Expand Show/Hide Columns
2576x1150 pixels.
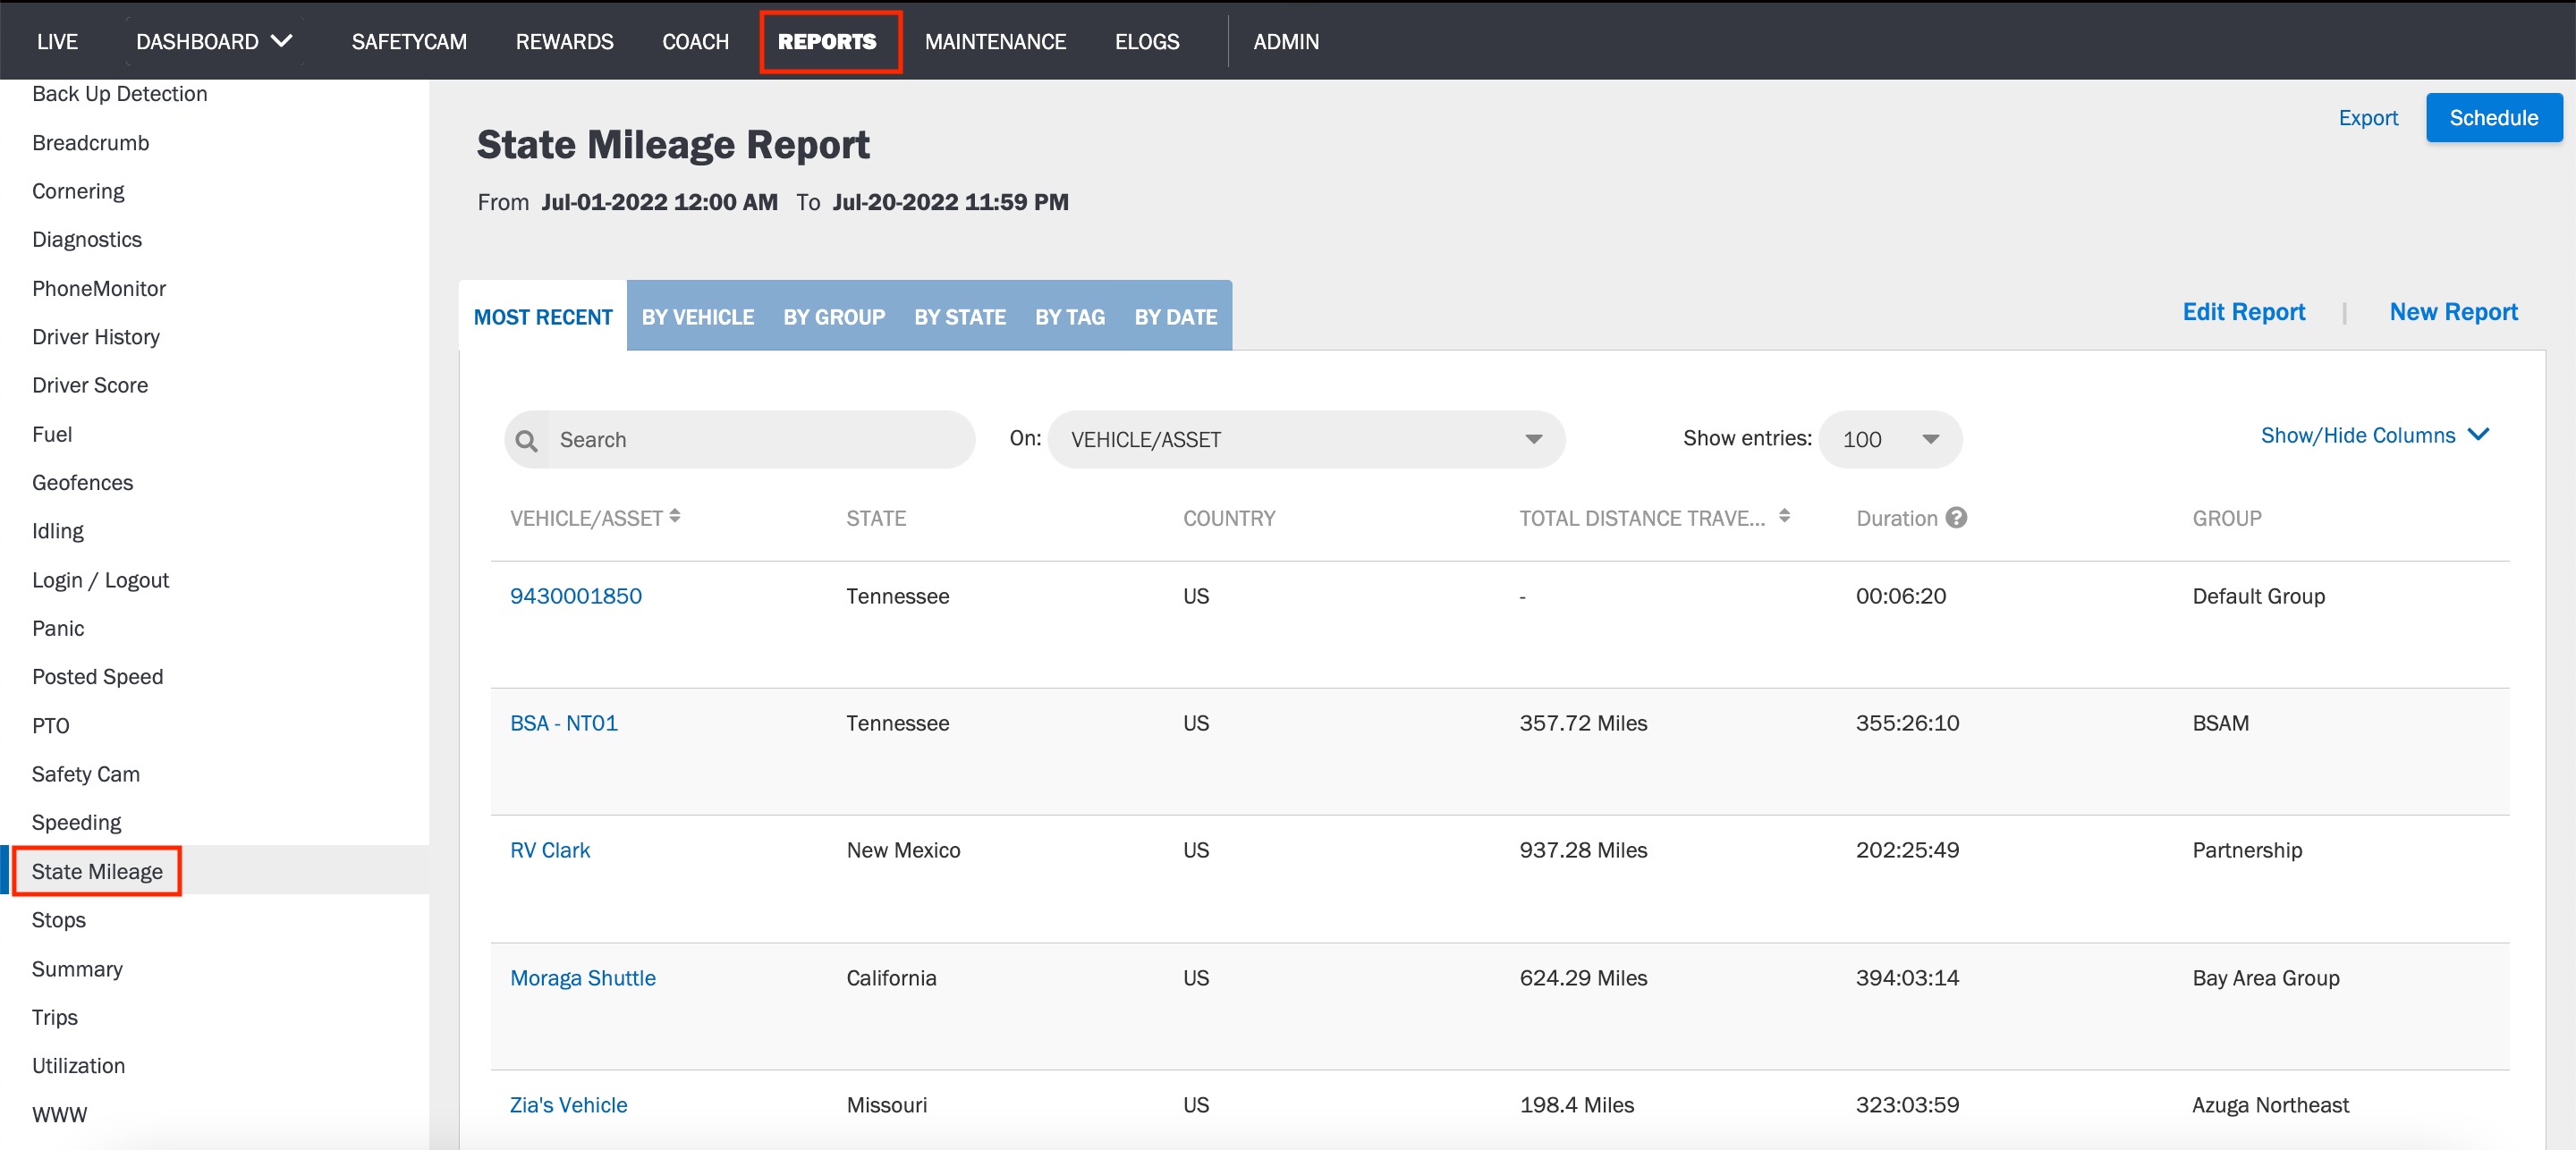pyautogui.click(x=2374, y=435)
